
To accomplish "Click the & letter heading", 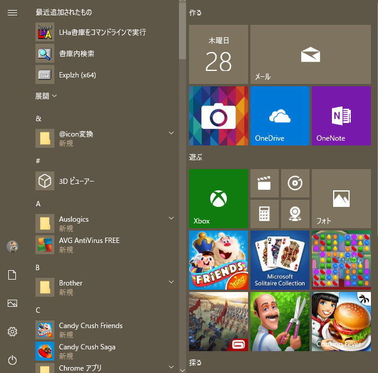I will [x=38, y=119].
